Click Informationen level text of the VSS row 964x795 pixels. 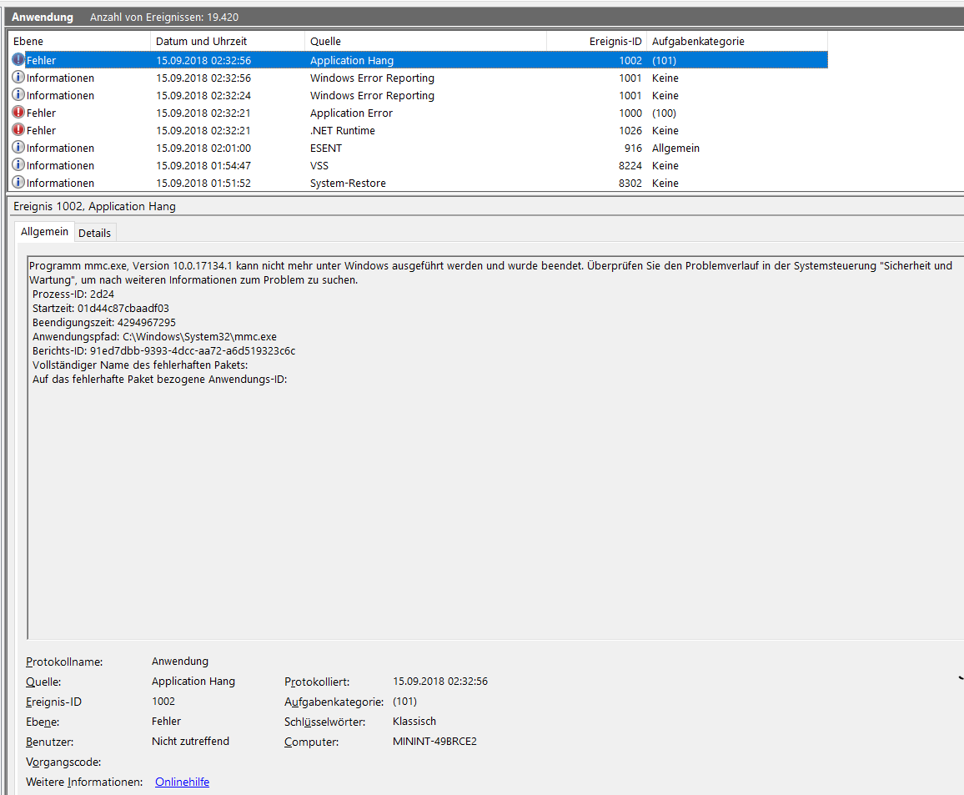pyautogui.click(x=60, y=165)
